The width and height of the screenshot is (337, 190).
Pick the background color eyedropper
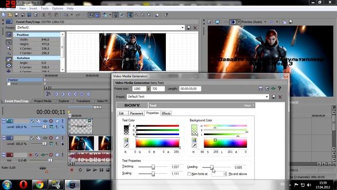coord(194,146)
